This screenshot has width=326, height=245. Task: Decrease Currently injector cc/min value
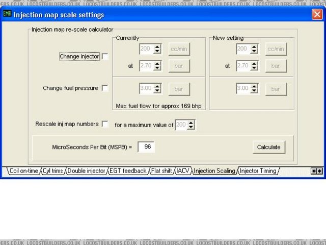[x=157, y=51]
